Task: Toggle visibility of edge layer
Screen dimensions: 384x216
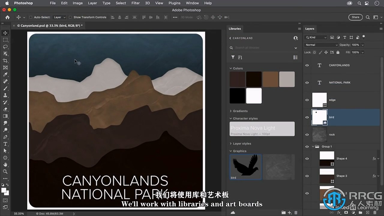Action: pos(307,100)
